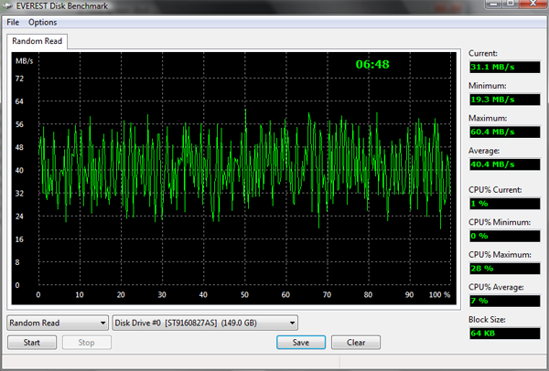
Task: Click the grayed-out Stop button
Action: pos(87,343)
